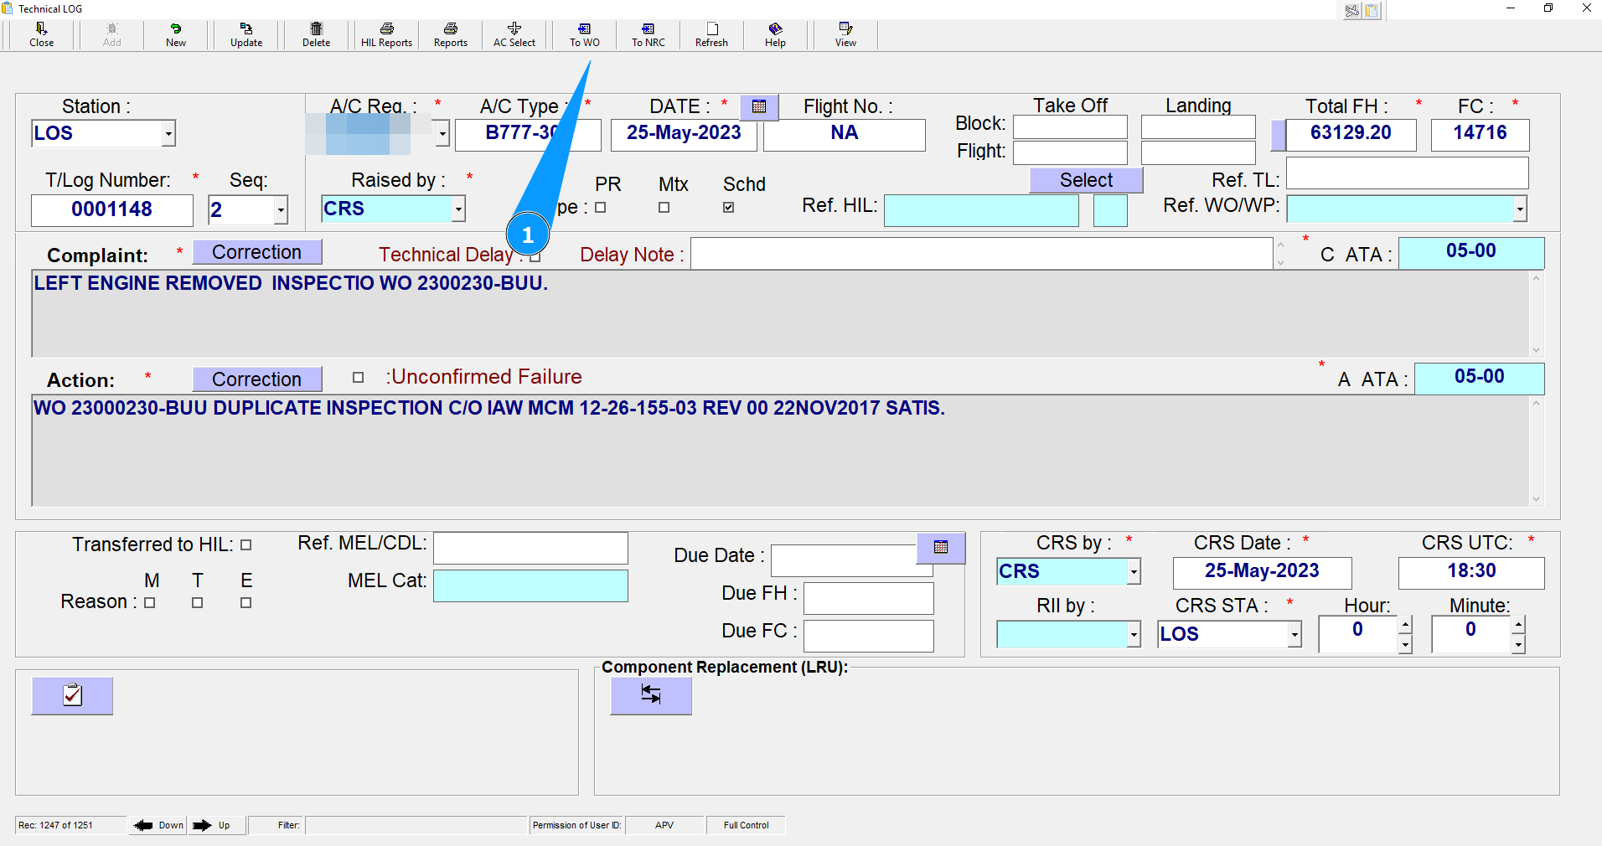
Task: Expand the Station dropdown
Action: point(168,134)
